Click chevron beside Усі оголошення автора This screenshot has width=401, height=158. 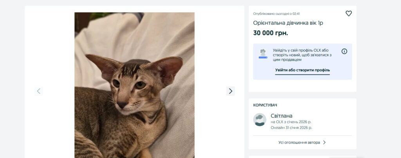(x=324, y=142)
